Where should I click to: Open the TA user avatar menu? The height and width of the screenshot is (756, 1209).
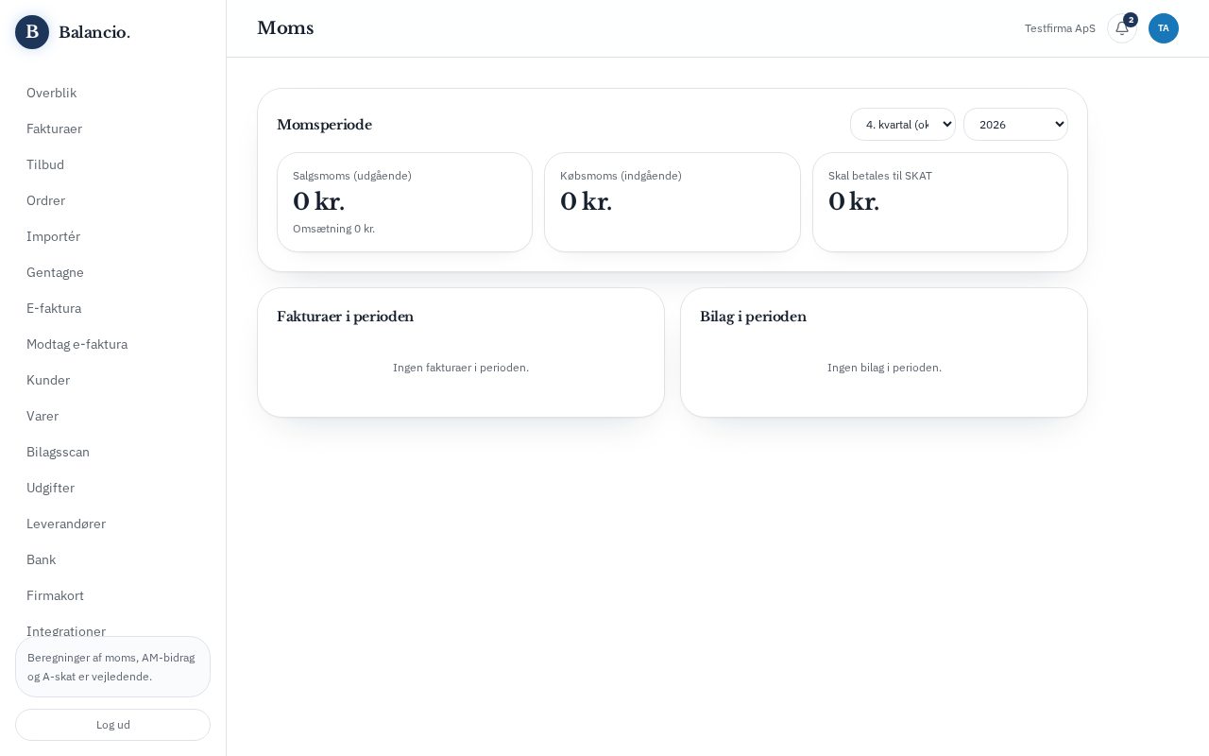(x=1164, y=28)
